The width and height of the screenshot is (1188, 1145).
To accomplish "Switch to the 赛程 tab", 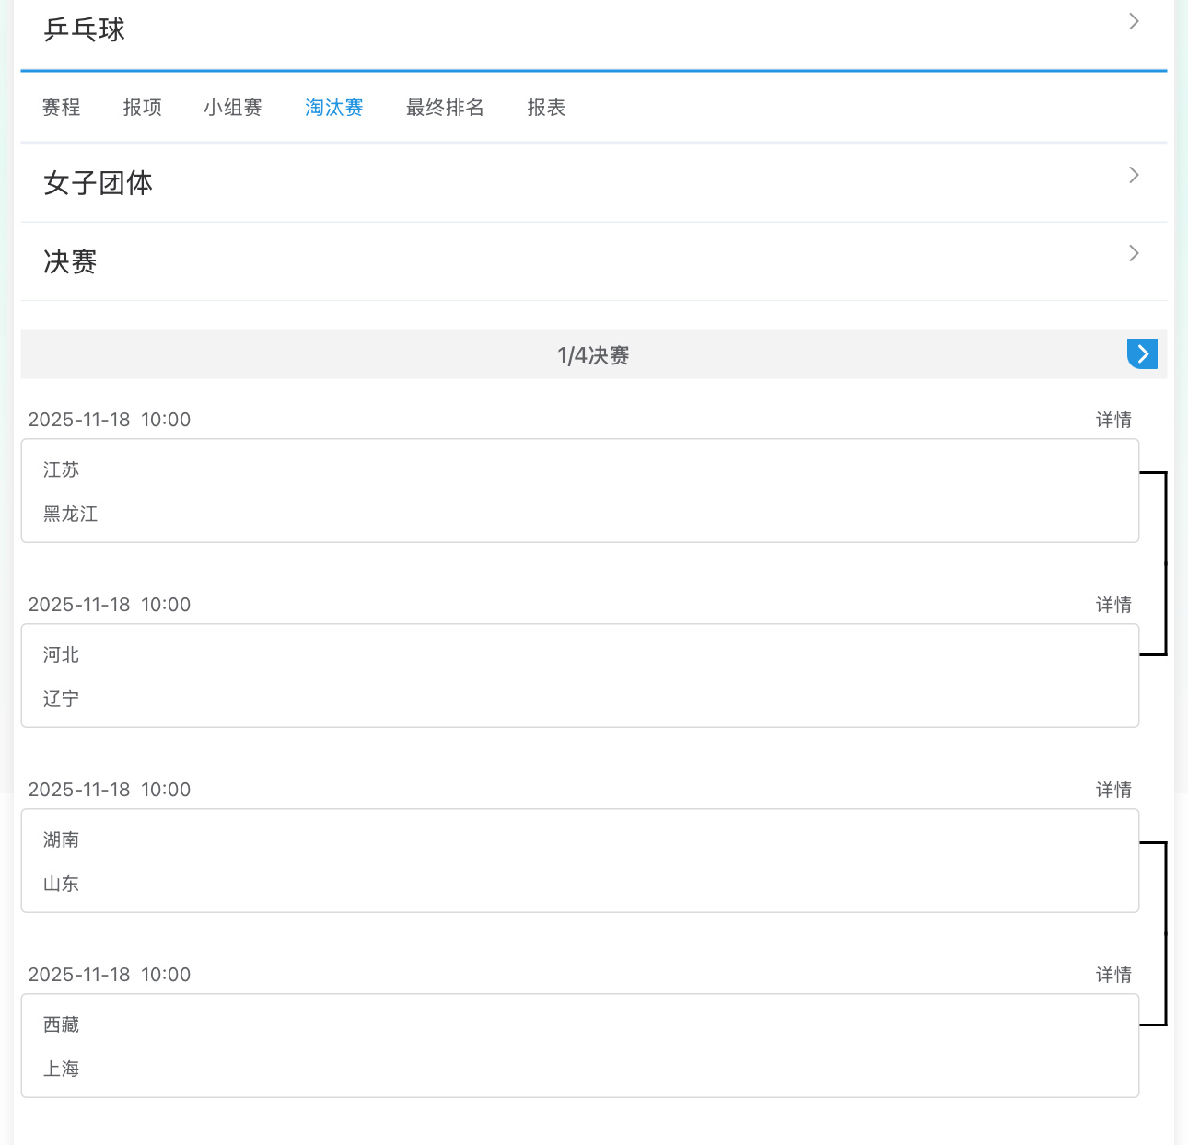I will pyautogui.click(x=61, y=107).
